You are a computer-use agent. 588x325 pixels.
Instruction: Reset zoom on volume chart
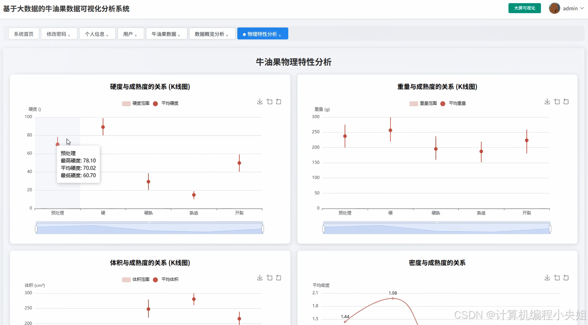tap(279, 278)
